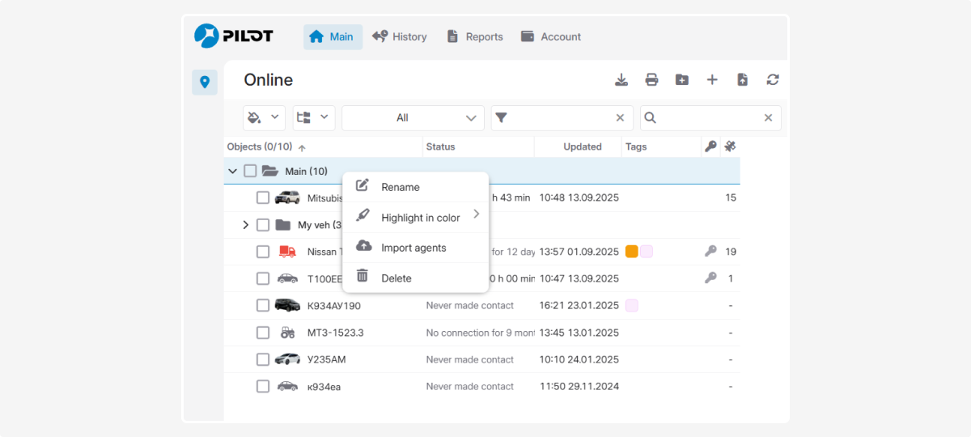Click the plus icon to add object
This screenshot has height=437, width=971.
[x=712, y=79]
